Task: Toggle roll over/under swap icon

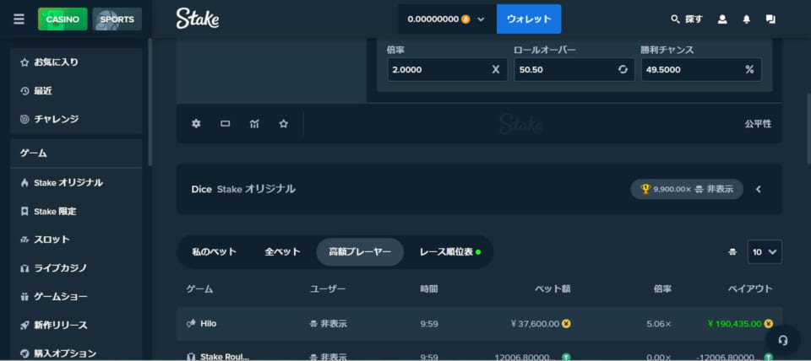Action: pyautogui.click(x=623, y=69)
